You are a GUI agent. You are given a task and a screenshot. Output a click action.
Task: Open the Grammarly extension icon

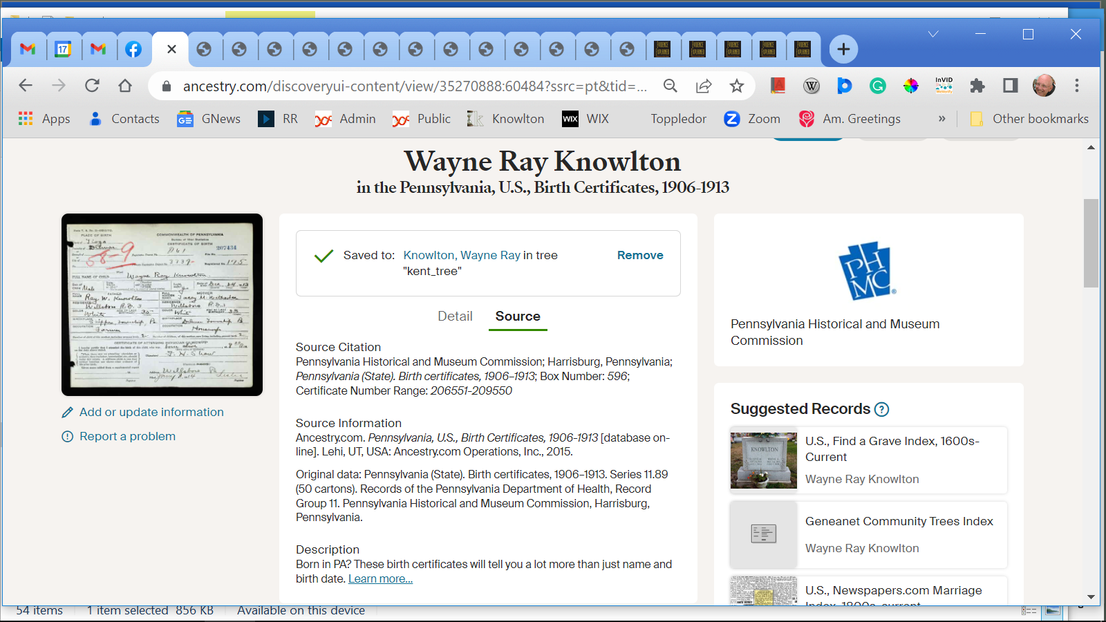click(878, 86)
